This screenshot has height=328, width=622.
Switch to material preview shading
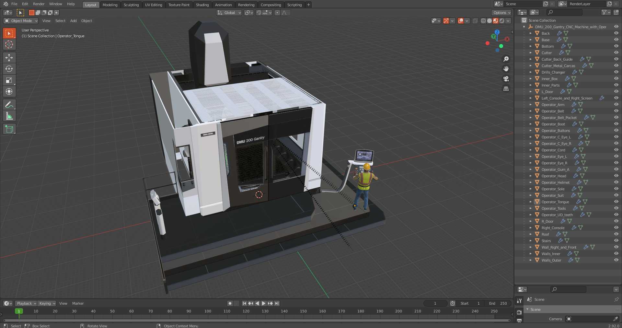tap(496, 21)
